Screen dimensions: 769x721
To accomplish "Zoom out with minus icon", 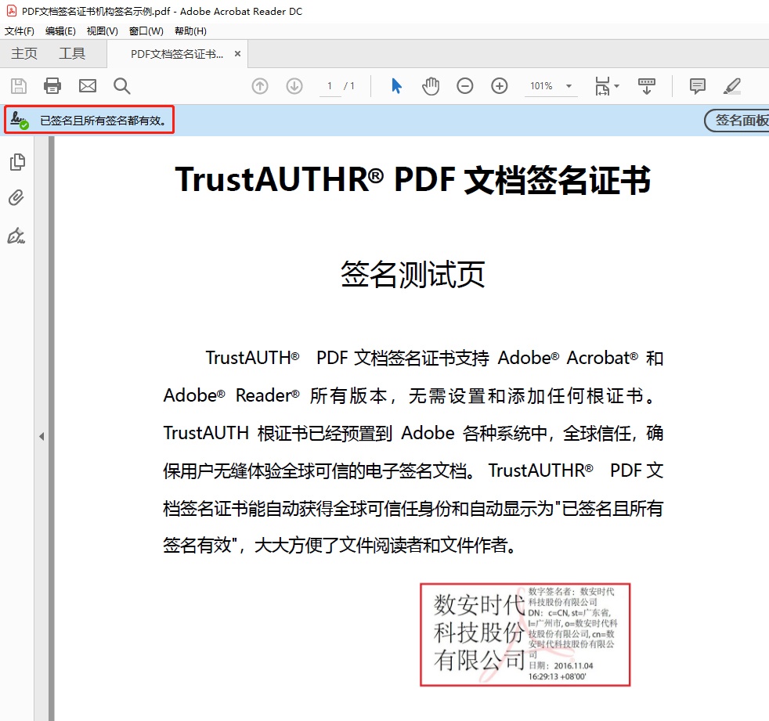I will 465,86.
